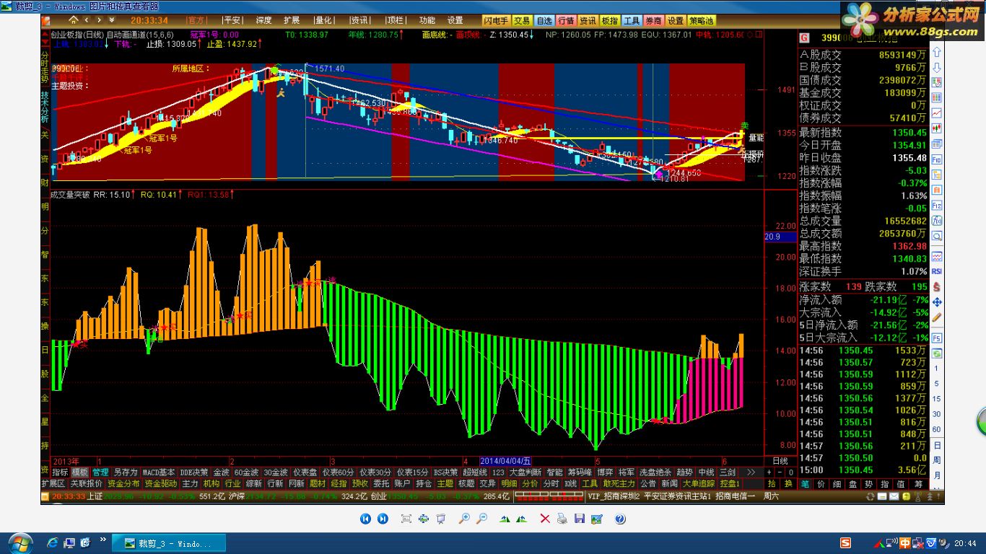
Task: Select the DDE决策 indicator tab
Action: pyautogui.click(x=194, y=472)
